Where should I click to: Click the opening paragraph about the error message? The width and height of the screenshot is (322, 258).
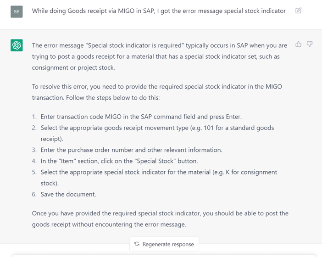(x=160, y=56)
